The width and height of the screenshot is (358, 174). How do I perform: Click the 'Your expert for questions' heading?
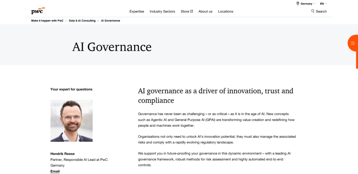pyautogui.click(x=71, y=89)
